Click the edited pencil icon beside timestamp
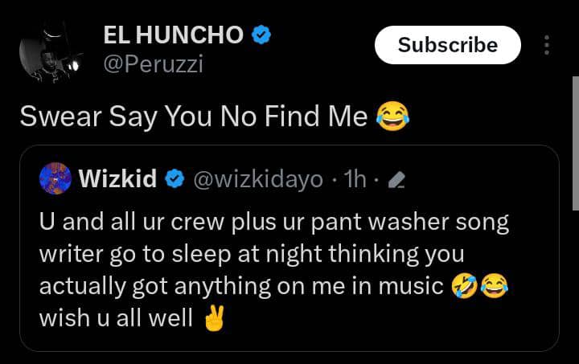 [x=396, y=181]
